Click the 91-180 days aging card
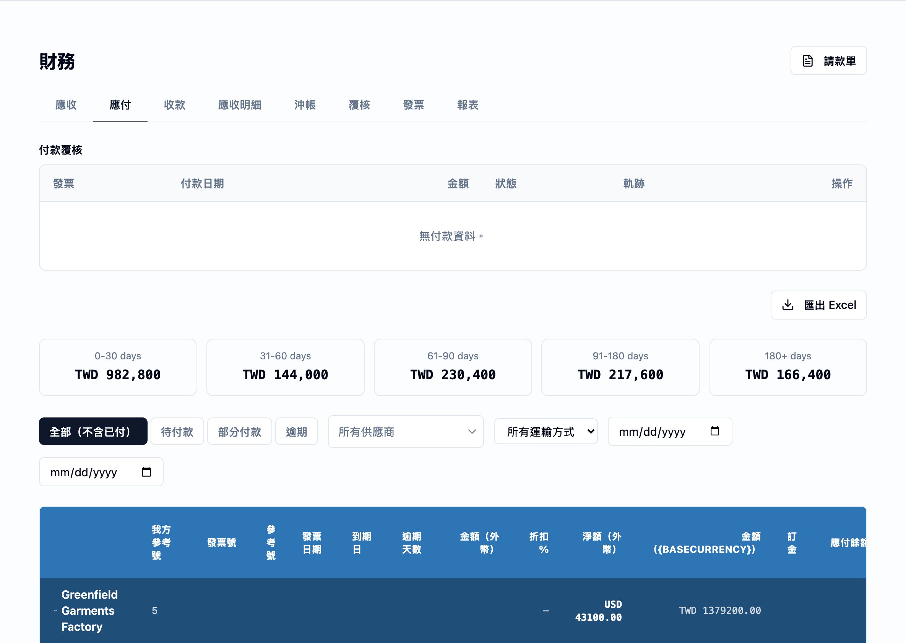The width and height of the screenshot is (906, 643). [x=620, y=367]
